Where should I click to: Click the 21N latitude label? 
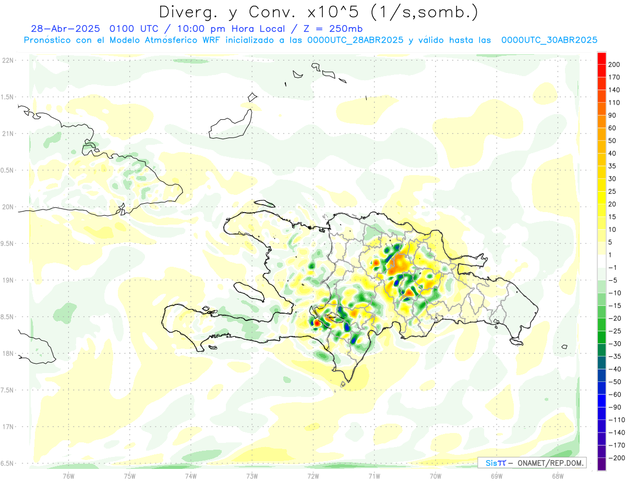tap(8, 133)
